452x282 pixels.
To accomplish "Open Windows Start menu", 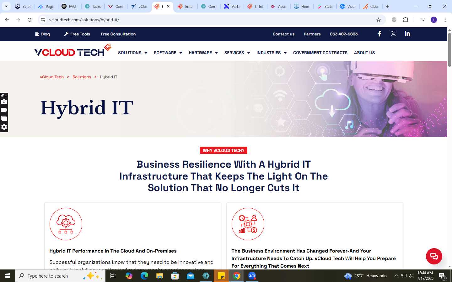I will coord(8,276).
